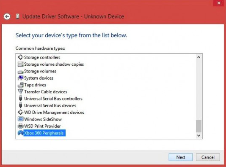The image size is (226, 167).
Task: Choose 'Storage volumes' hardware type
Action: coord(40,71)
